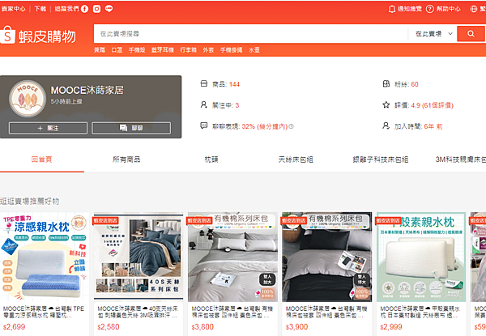Screen dimensions: 486x336
Task: Start chat with 聊聊 button
Action: (x=131, y=128)
